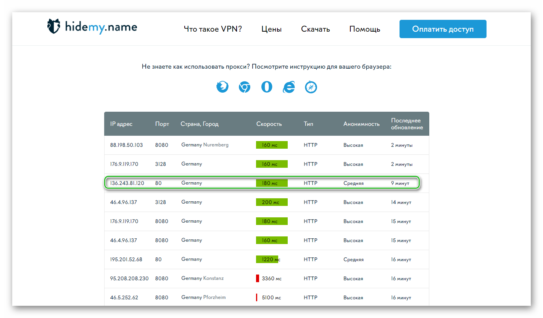Click the Germany Konstanz location cell
Screen dimensions: 543x318
(x=202, y=278)
